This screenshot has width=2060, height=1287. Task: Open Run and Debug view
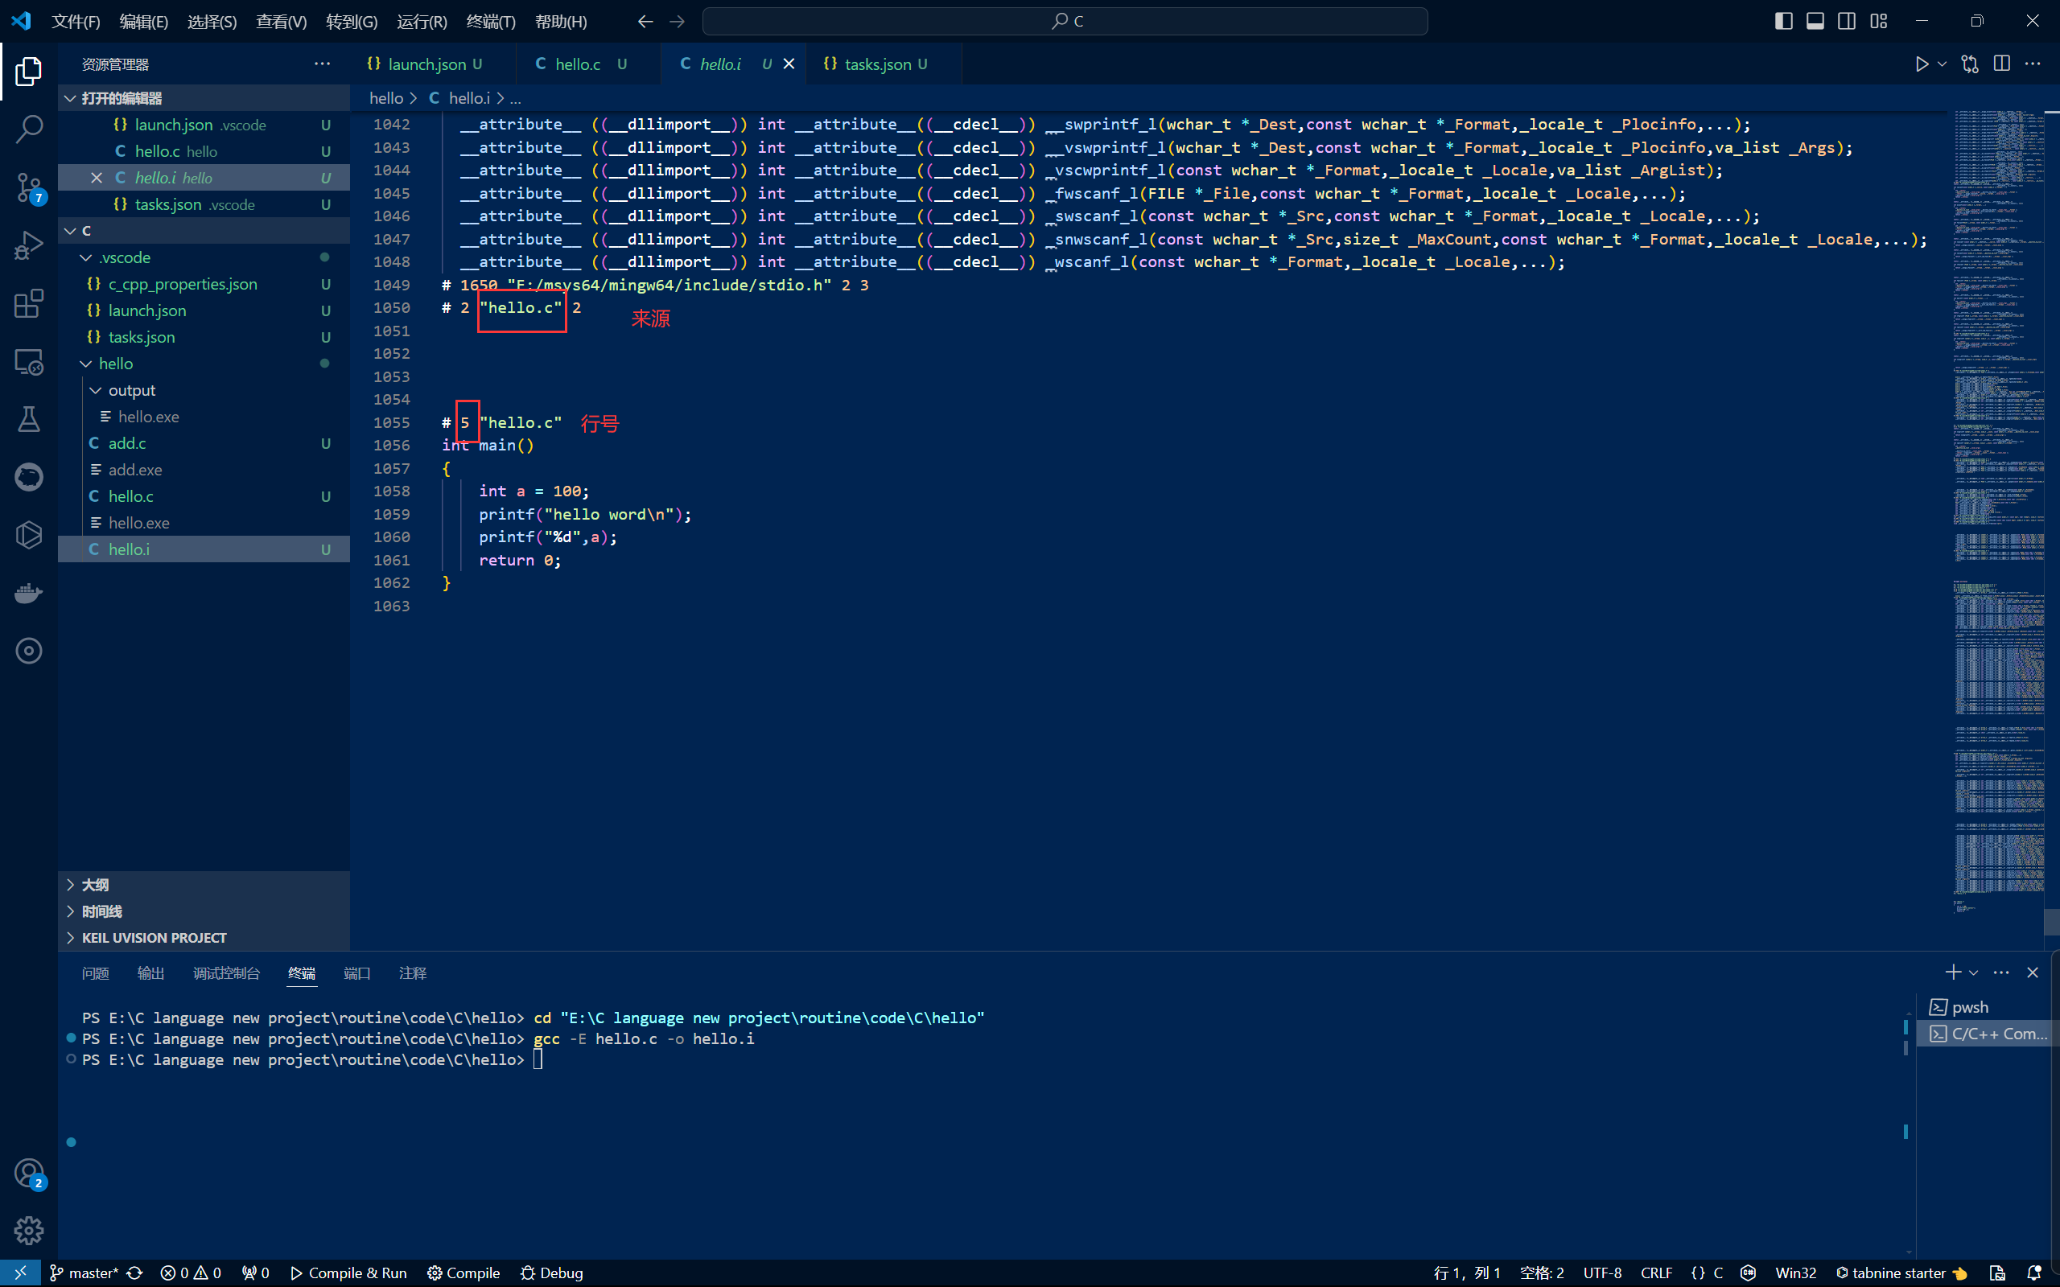coord(29,245)
